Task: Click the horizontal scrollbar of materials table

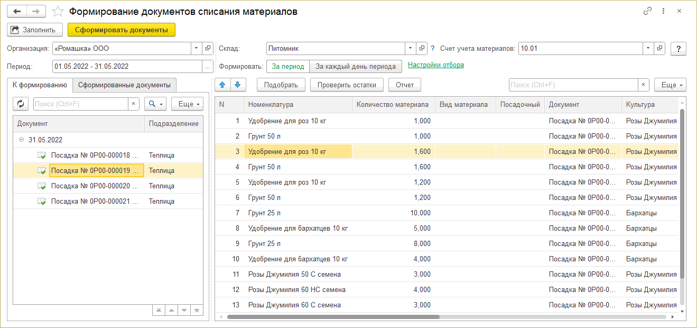Action: [333, 317]
